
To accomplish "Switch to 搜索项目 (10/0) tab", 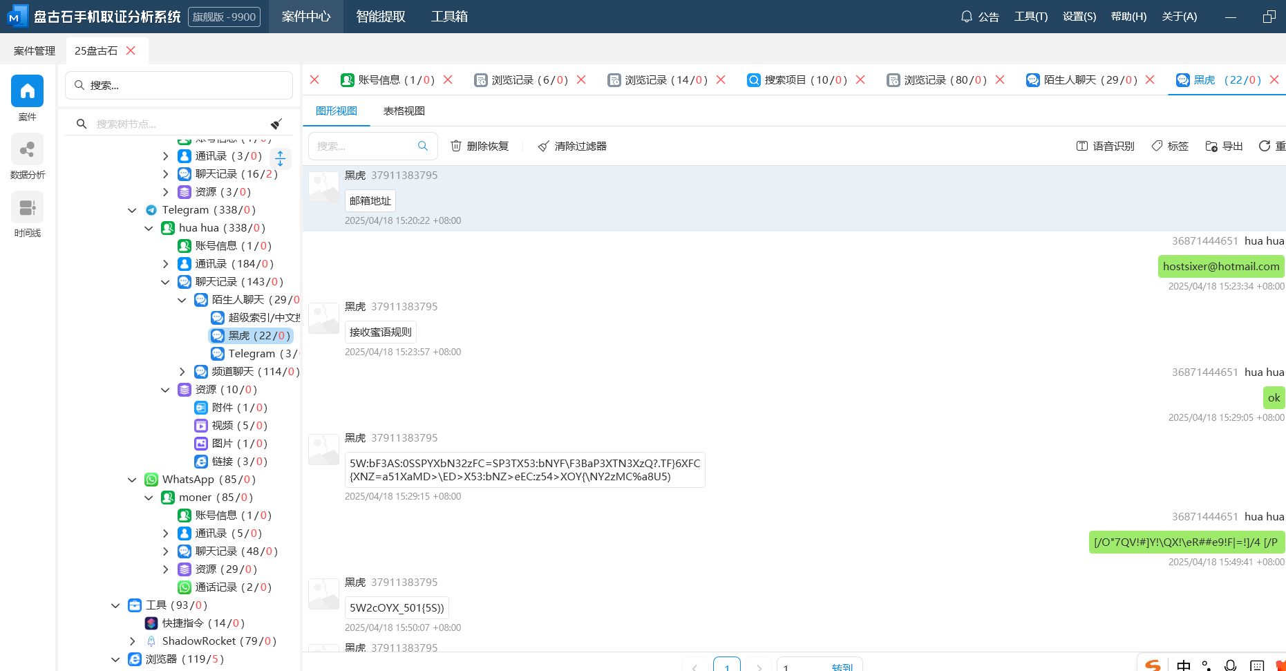I will (x=797, y=80).
